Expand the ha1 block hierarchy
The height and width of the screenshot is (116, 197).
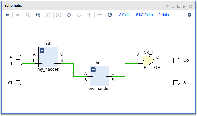(x=93, y=70)
